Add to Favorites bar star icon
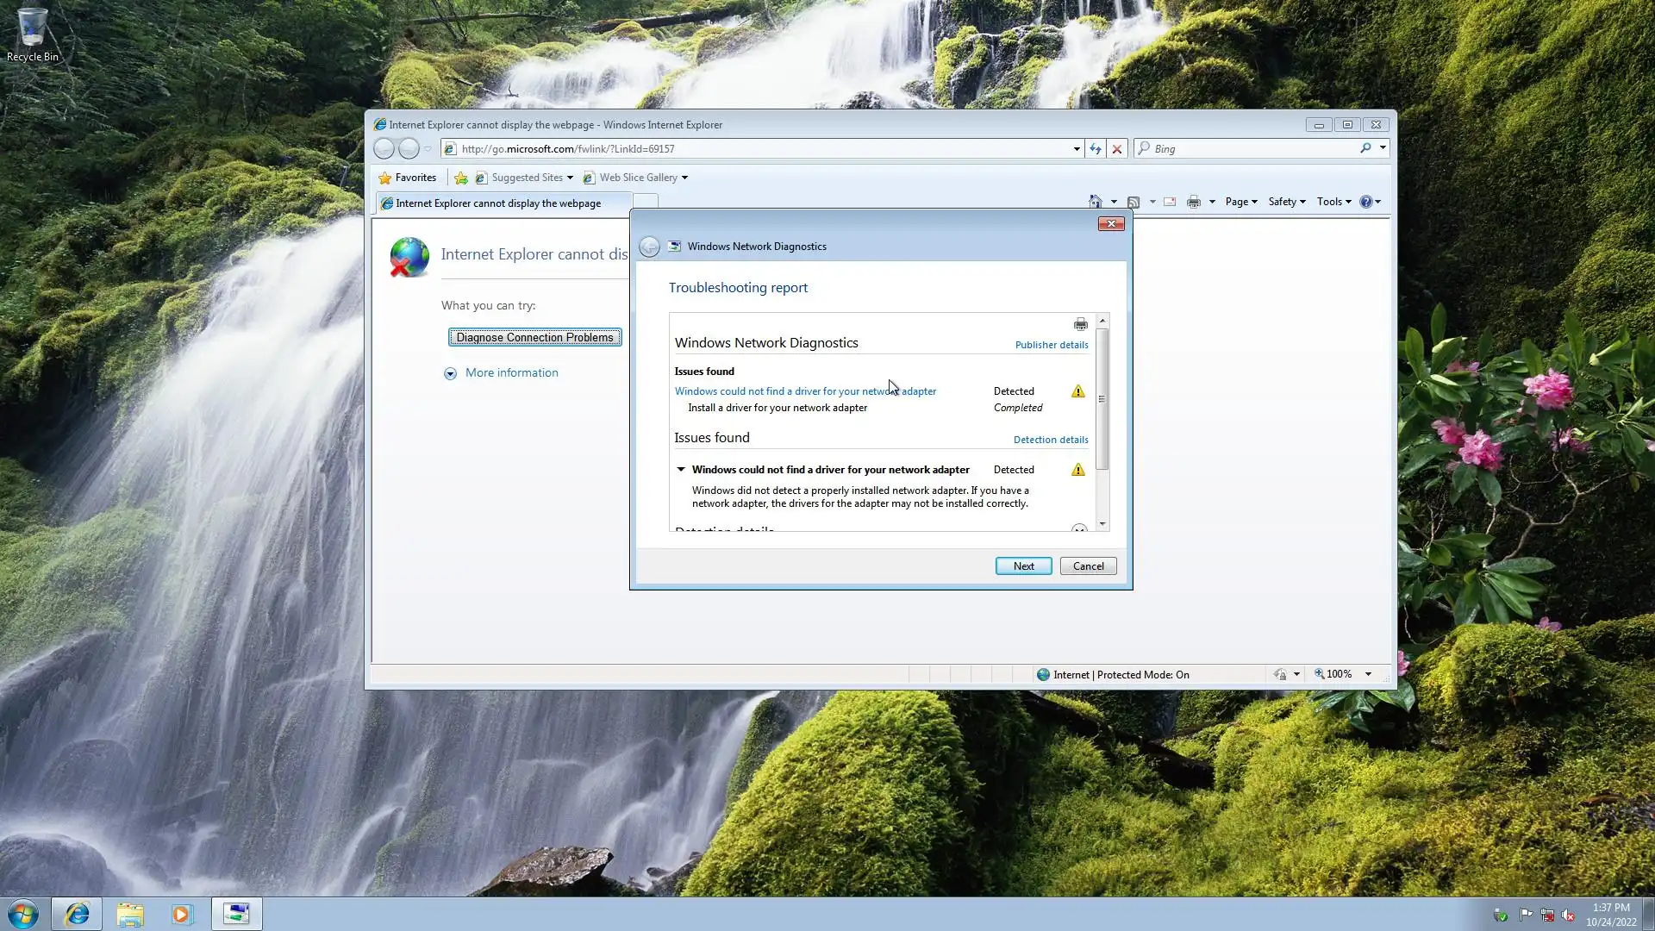1655x931 pixels. [x=461, y=178]
